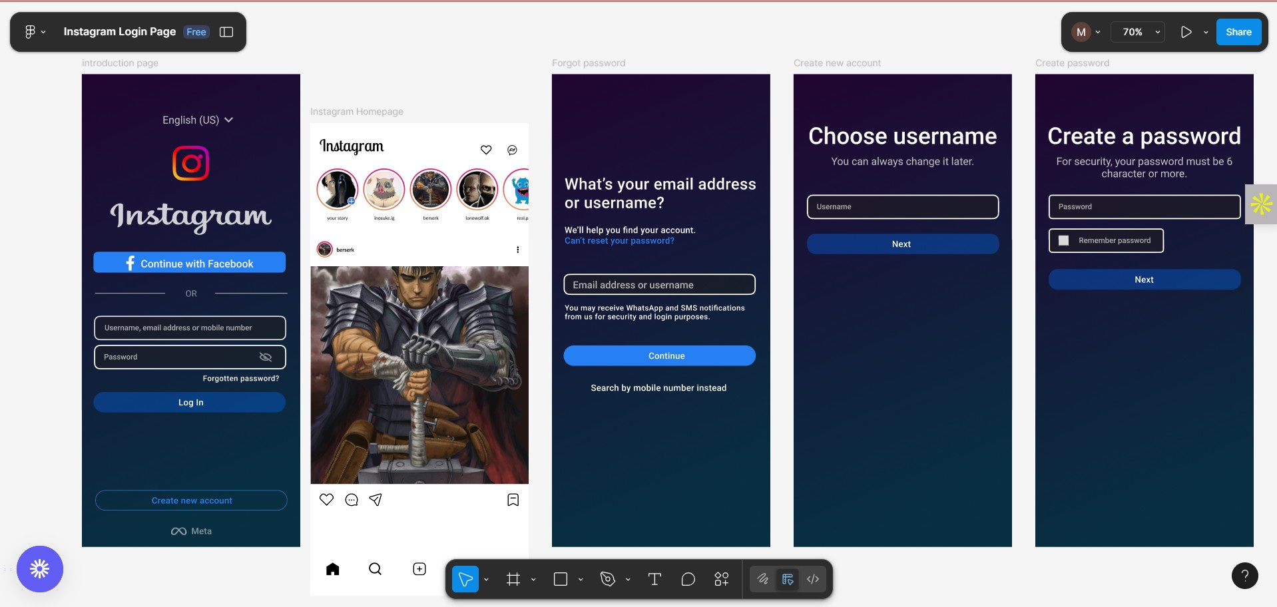Image resolution: width=1277 pixels, height=607 pixels.
Task: Expand the Figma main menu
Action: coord(35,32)
